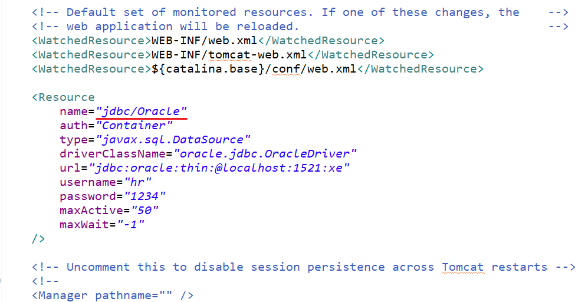Click the WEB-INF/web.xml WatchedResource text

click(x=204, y=40)
